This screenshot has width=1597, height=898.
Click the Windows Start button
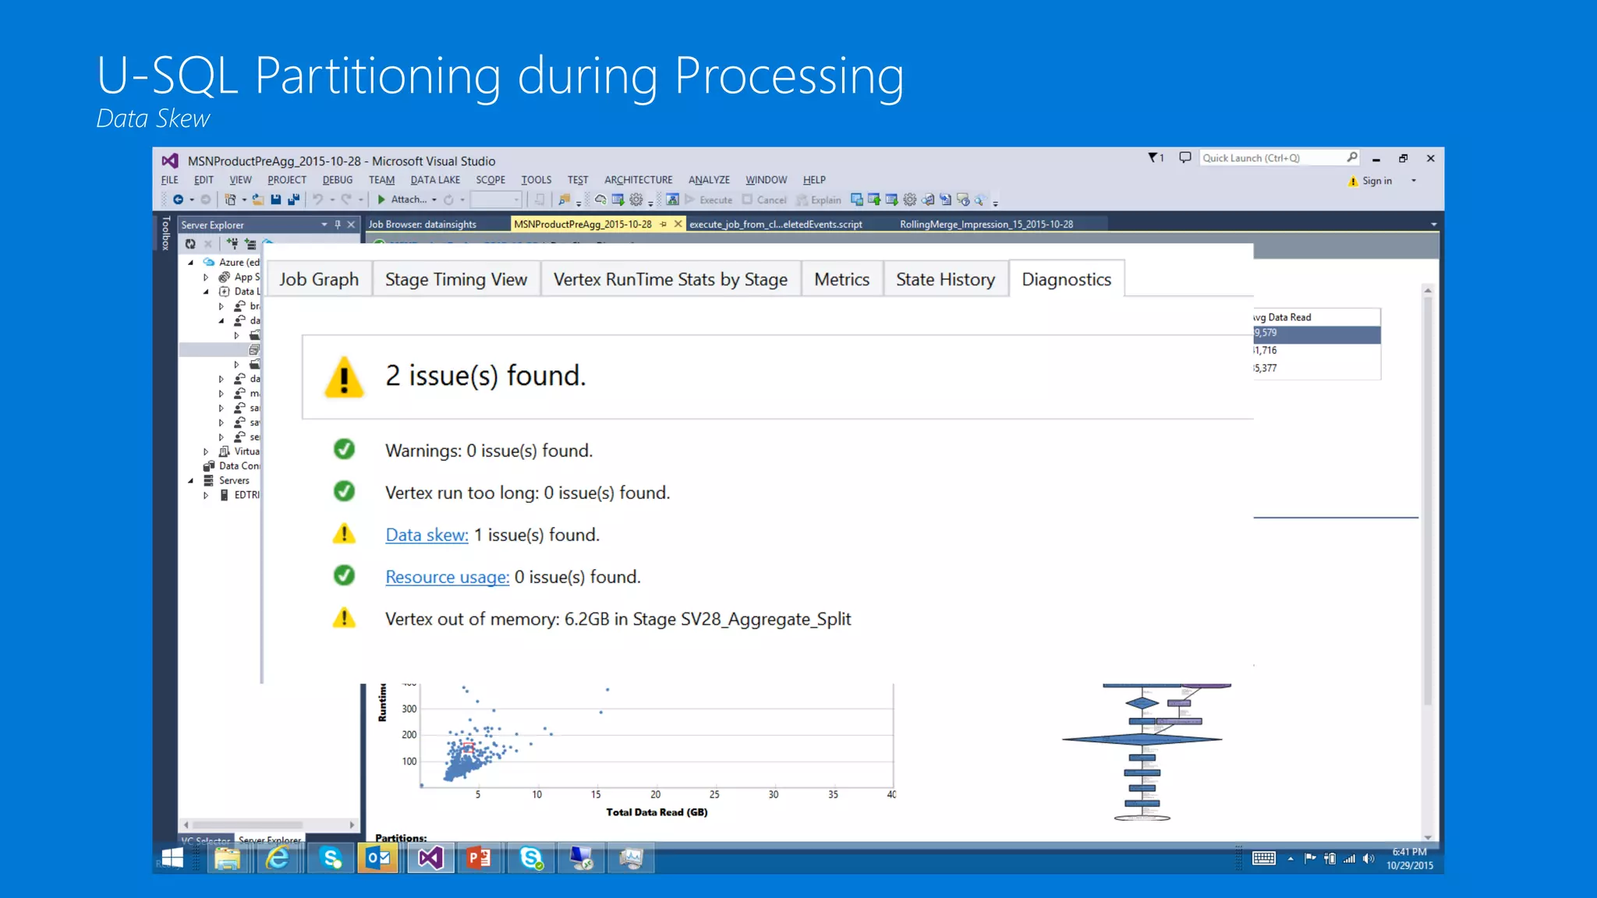172,858
